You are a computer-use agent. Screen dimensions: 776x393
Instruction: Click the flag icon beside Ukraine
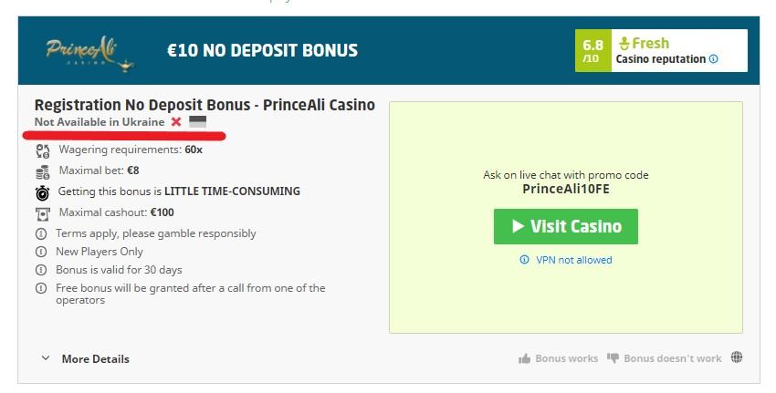coord(197,122)
